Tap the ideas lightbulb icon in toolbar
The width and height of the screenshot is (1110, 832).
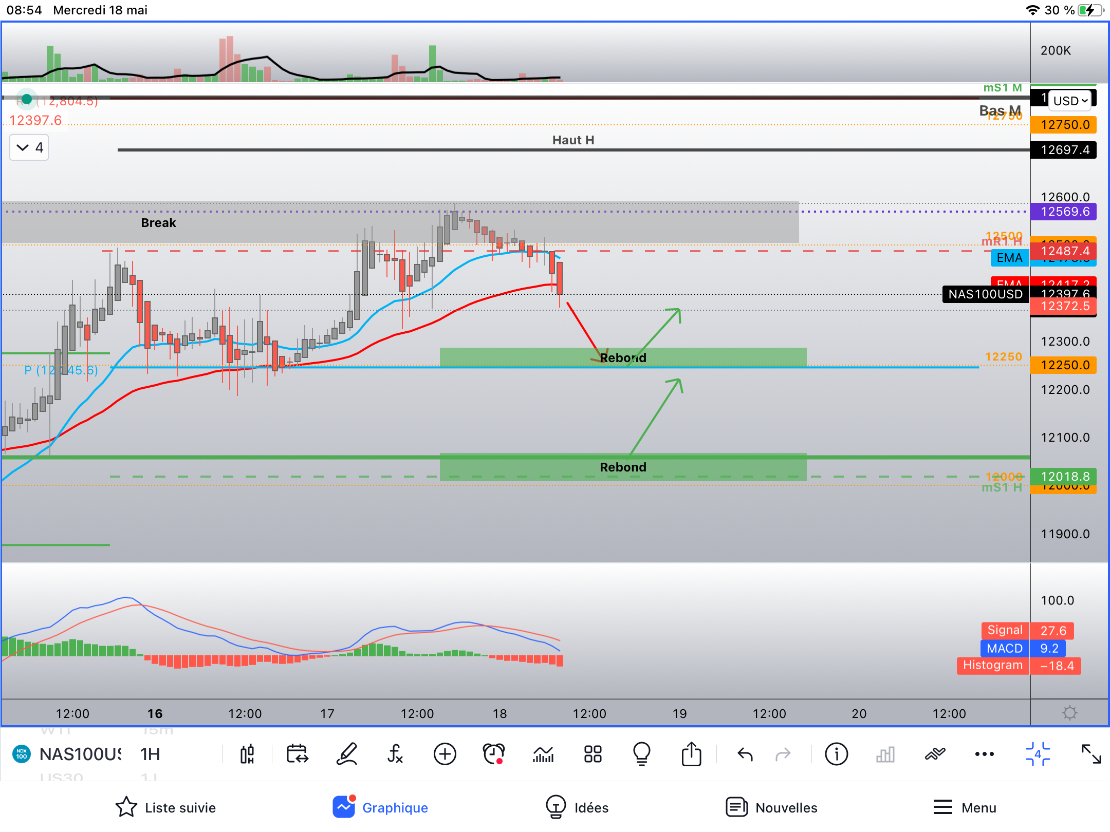click(x=642, y=754)
